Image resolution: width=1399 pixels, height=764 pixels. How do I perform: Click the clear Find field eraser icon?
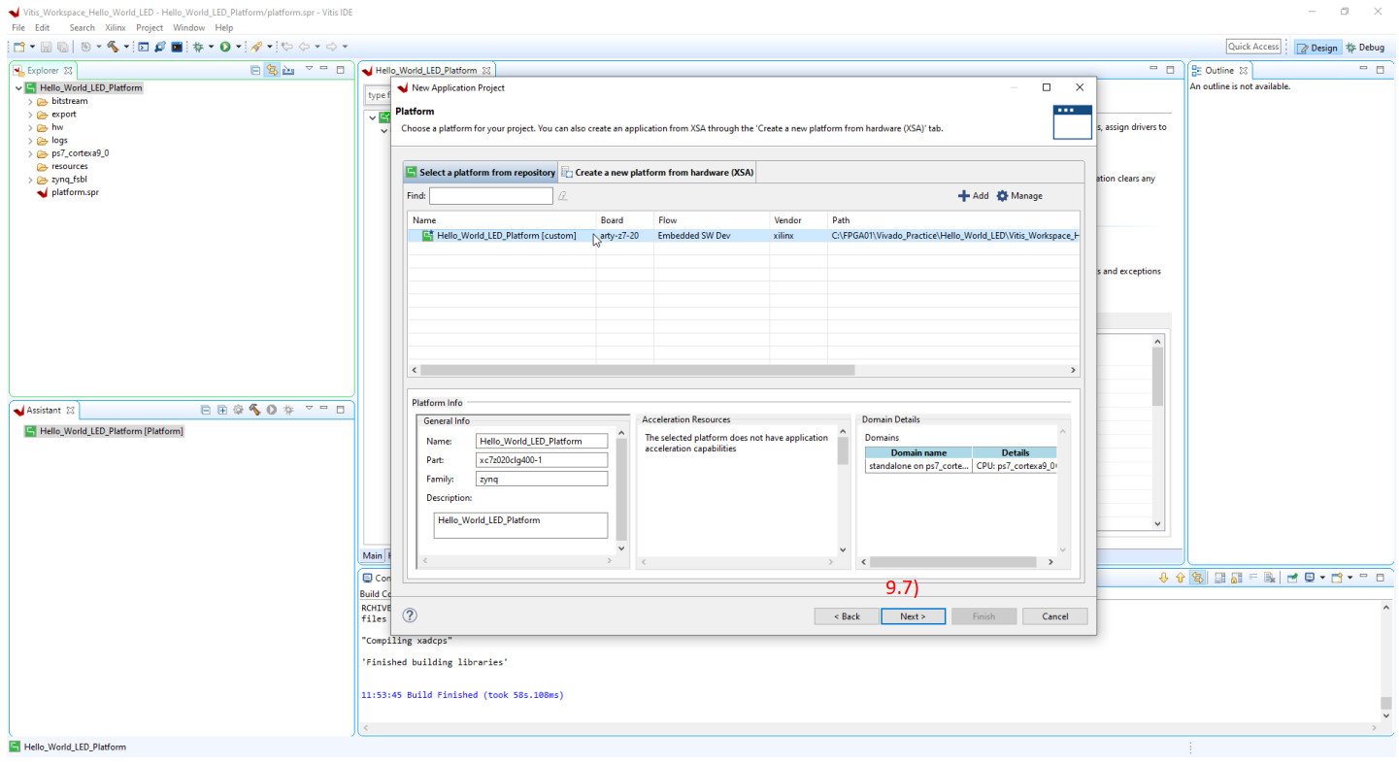click(x=562, y=196)
